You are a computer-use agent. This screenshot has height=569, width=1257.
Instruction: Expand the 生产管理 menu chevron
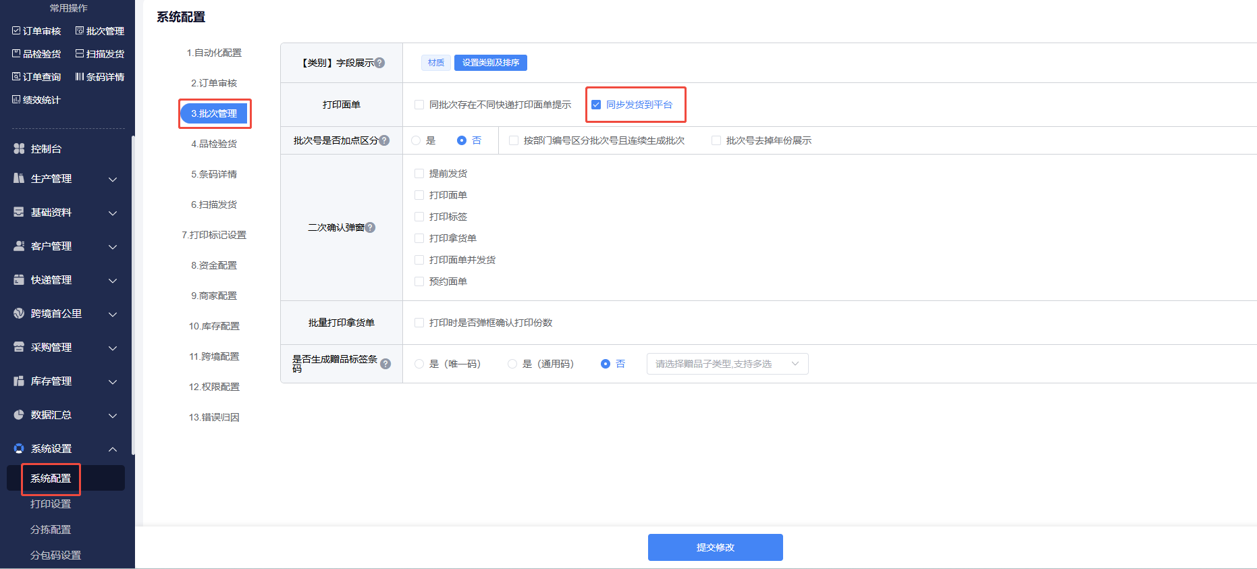(113, 179)
